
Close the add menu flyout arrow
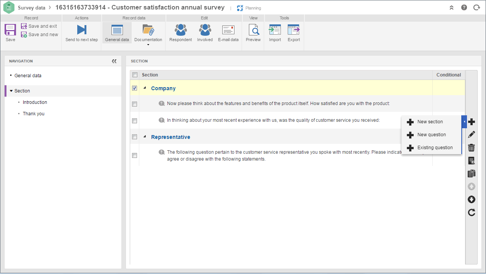[x=464, y=122]
